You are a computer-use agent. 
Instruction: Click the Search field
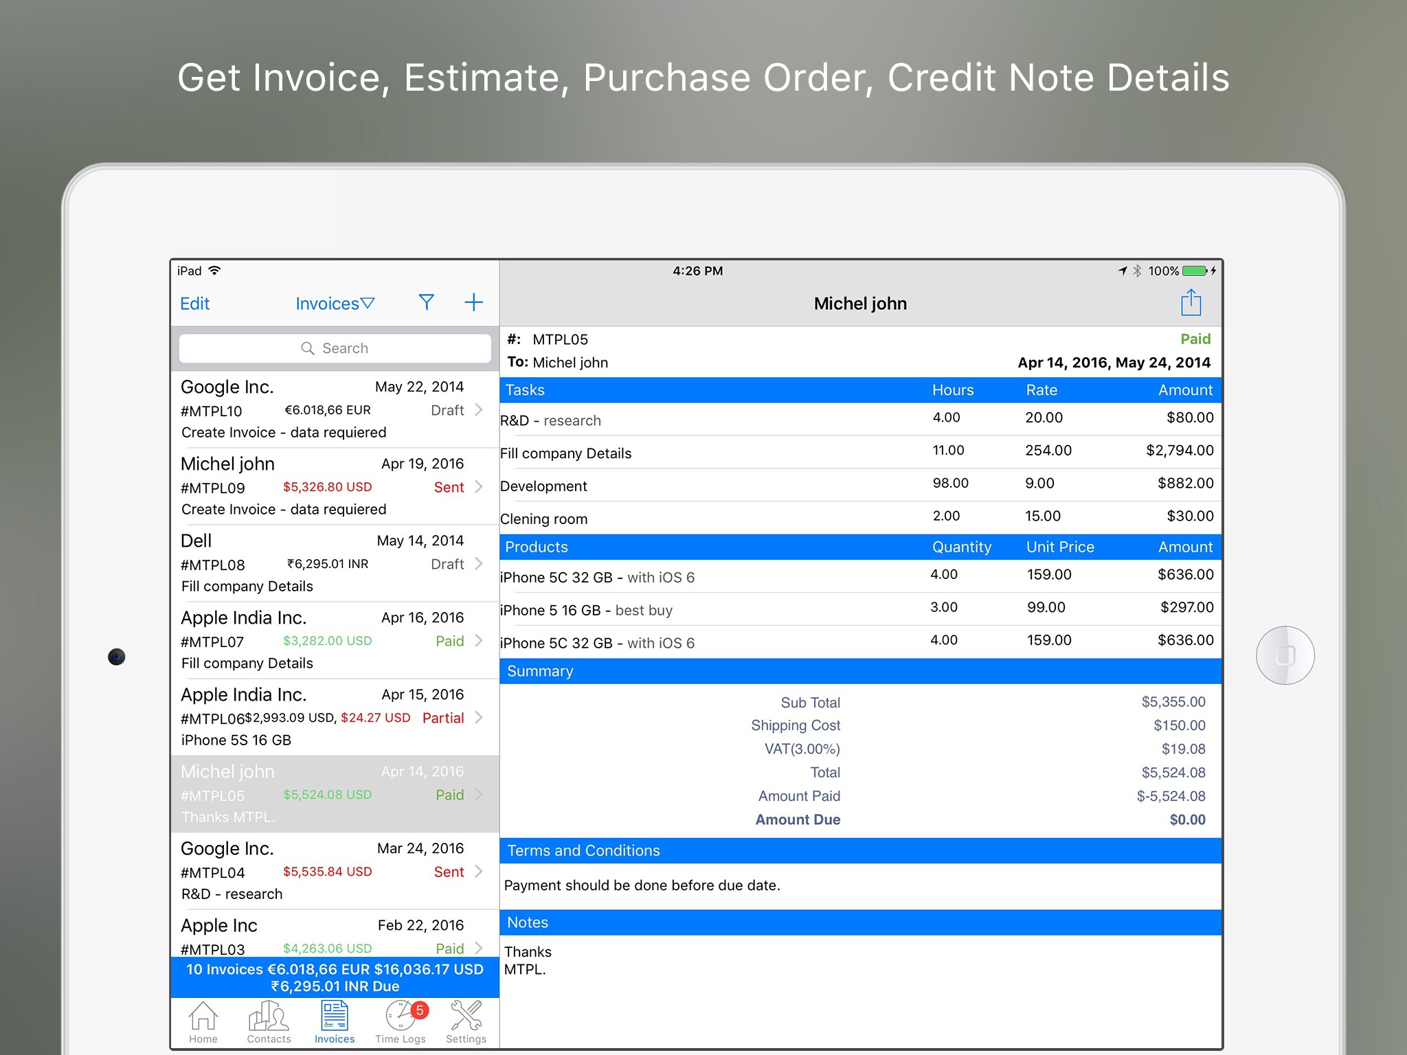[x=335, y=348]
